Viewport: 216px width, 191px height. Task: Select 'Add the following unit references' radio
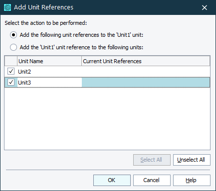click(13, 35)
